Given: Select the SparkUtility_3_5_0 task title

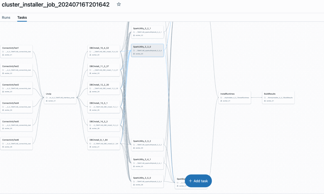Looking at the screenshot, I should click(142, 178).
